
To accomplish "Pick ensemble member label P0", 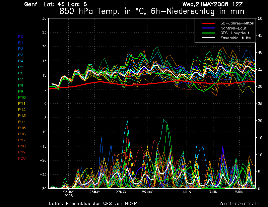I will pyautogui.click(x=21, y=37).
